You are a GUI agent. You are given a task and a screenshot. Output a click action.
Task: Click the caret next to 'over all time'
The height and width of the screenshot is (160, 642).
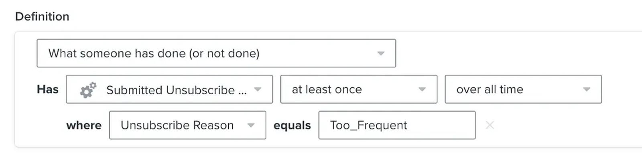[587, 89]
